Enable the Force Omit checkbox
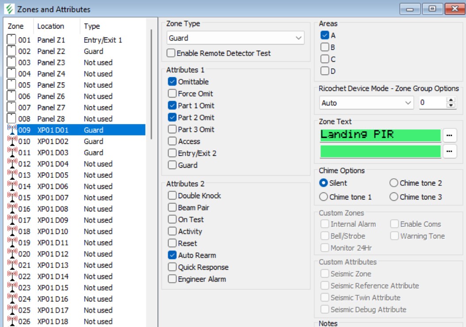The width and height of the screenshot is (466, 327). [172, 94]
